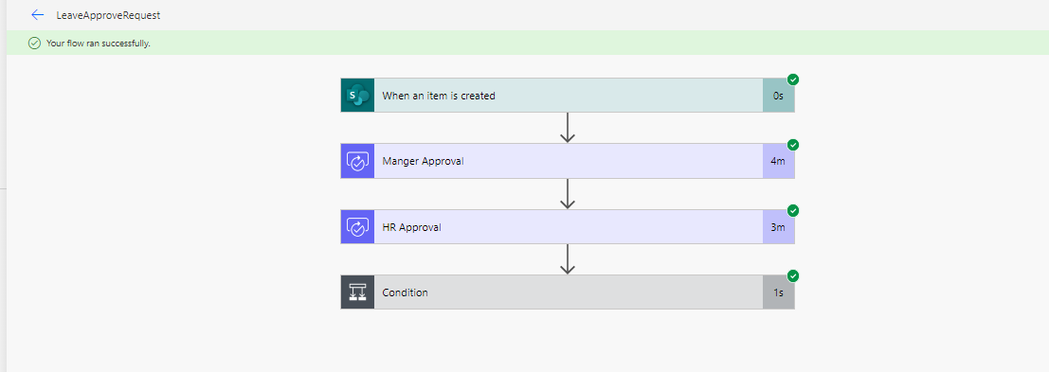
Task: Expand the Manger Approval action
Action: [568, 161]
